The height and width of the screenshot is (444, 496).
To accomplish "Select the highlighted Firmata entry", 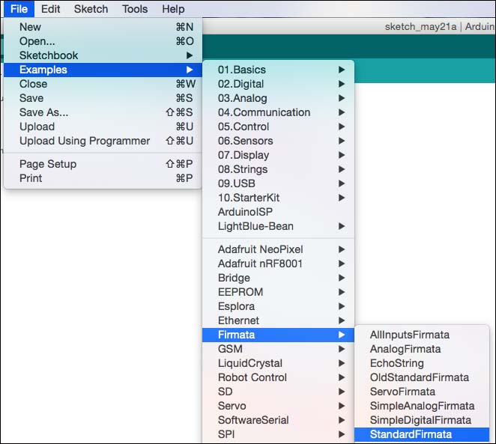I will (x=278, y=335).
